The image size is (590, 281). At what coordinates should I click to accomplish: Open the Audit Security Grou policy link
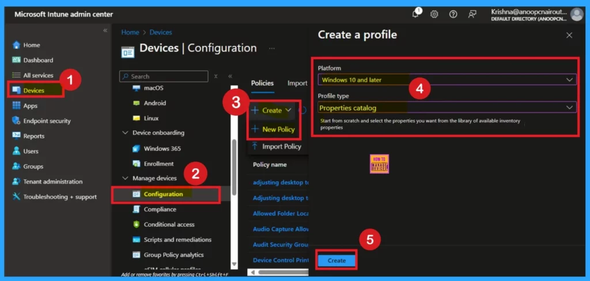coord(281,245)
